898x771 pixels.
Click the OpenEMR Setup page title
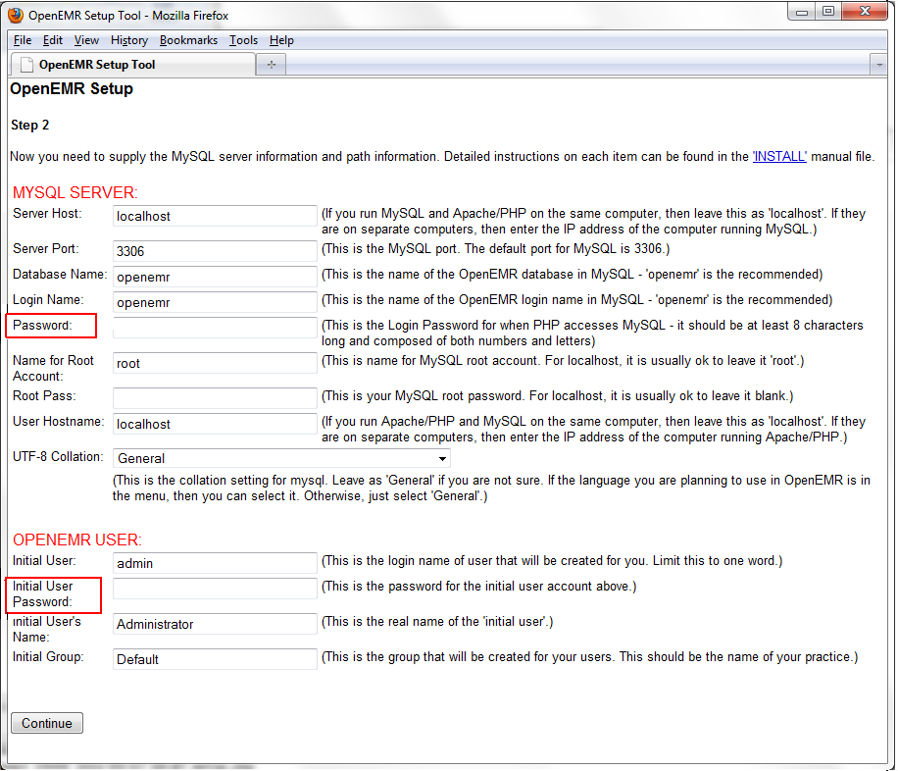pos(72,89)
